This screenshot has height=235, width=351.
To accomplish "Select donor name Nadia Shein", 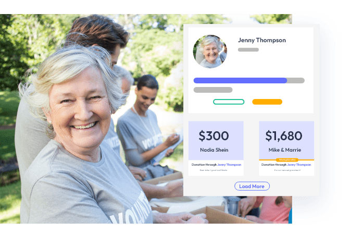I will pyautogui.click(x=214, y=150).
